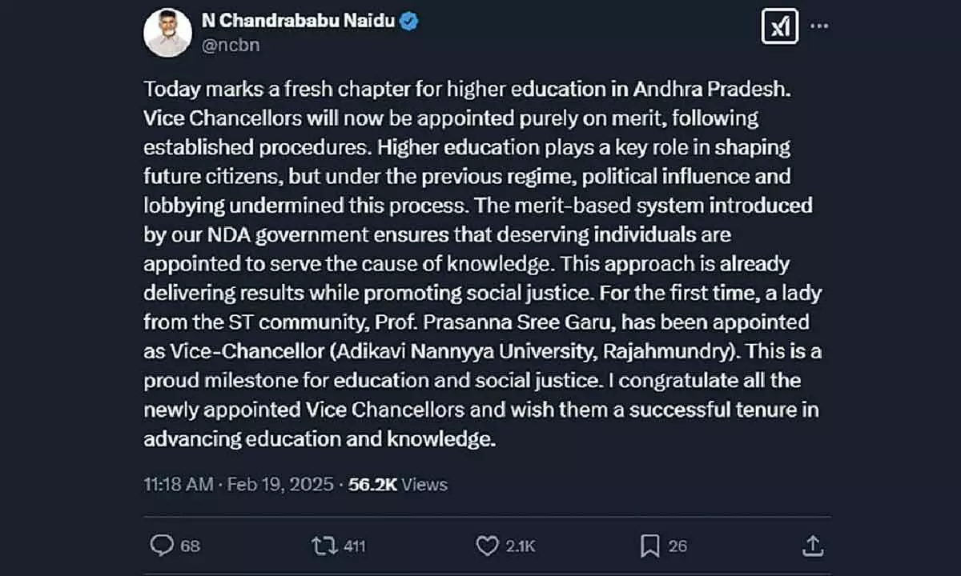The image size is (961, 576).
Task: Open the three-dot more options menu
Action: pos(819,26)
